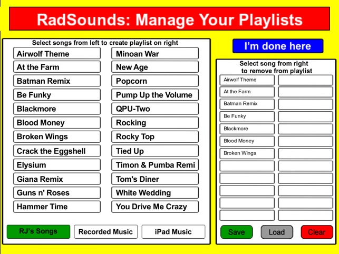Switch to the RJ's Songs tab

(38, 231)
